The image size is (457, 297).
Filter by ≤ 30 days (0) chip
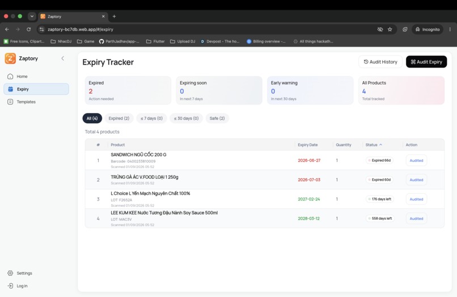point(186,118)
